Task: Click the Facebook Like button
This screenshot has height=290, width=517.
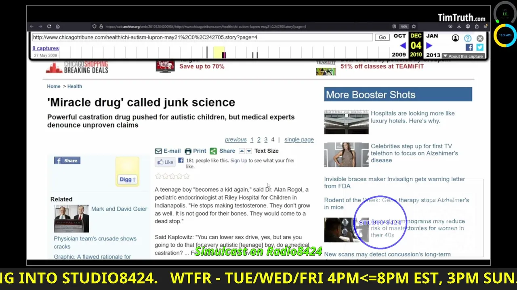Action: point(165,162)
